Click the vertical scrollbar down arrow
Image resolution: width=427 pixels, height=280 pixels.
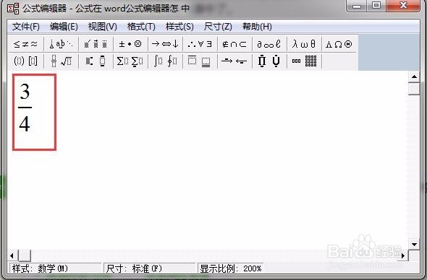[414, 244]
